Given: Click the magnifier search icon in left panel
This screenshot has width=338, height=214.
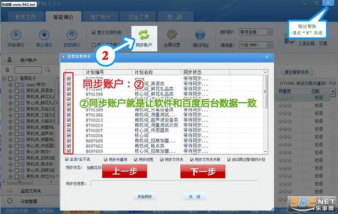Looking at the screenshot, I should (x=48, y=70).
